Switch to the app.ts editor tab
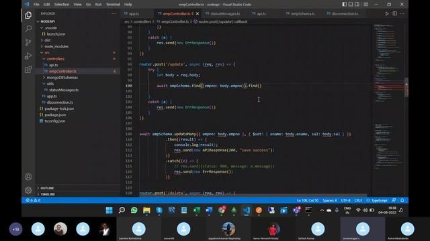430x241 pixels. [x=134, y=13]
